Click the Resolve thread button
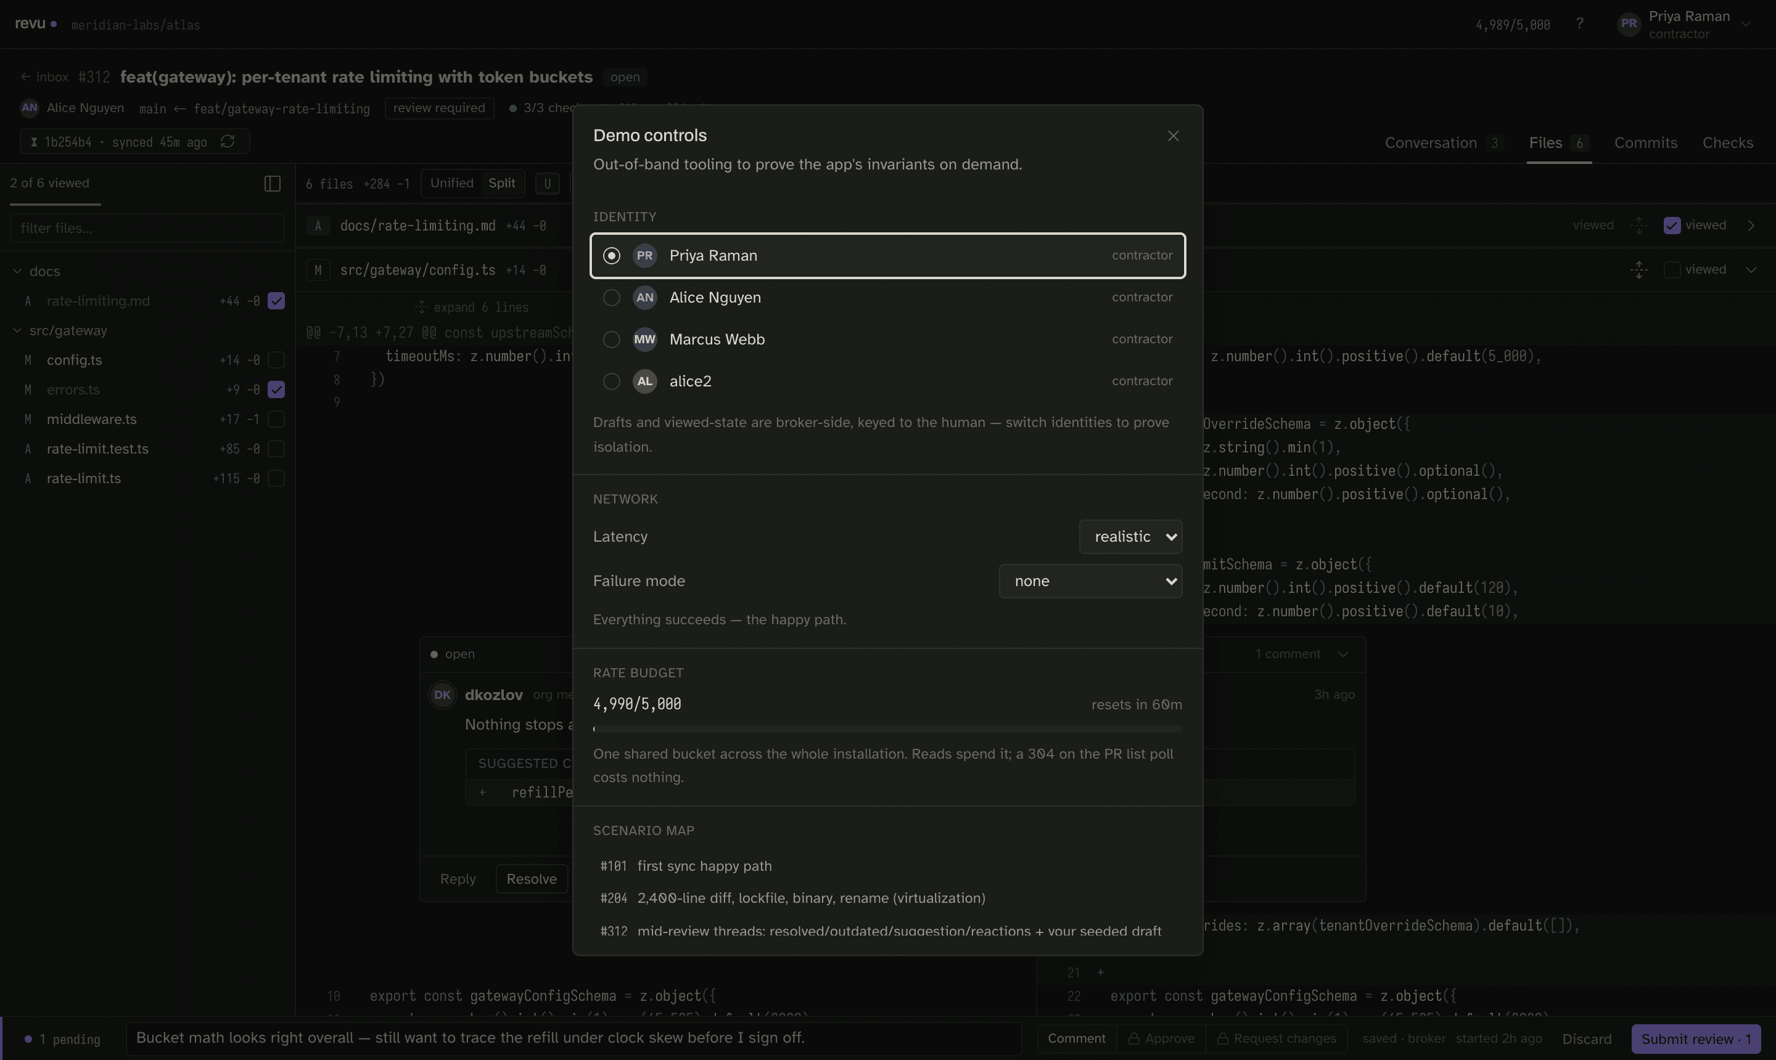 coord(532,879)
